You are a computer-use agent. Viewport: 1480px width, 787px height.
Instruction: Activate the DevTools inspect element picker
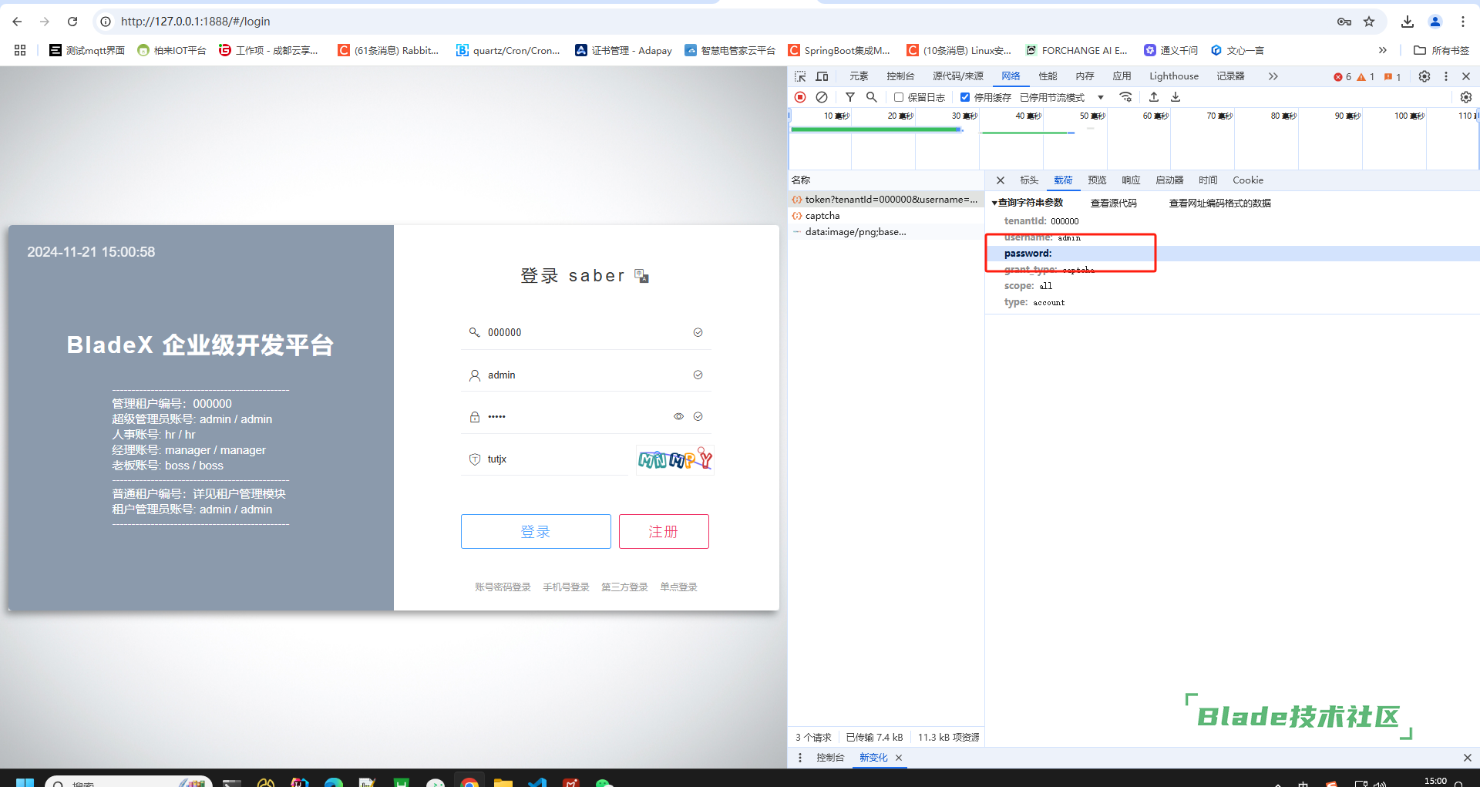(801, 76)
